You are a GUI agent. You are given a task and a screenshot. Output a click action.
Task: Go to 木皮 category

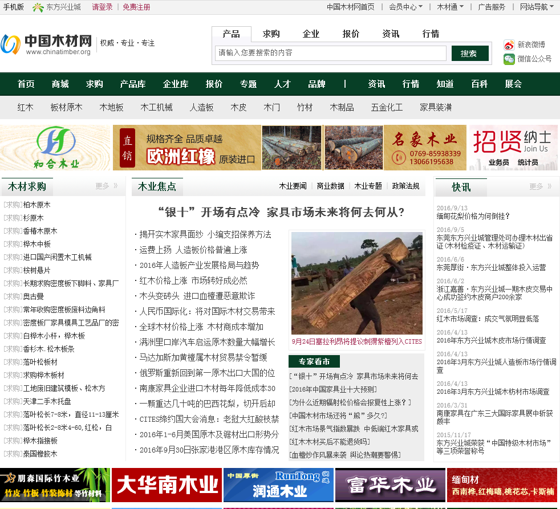pos(238,107)
